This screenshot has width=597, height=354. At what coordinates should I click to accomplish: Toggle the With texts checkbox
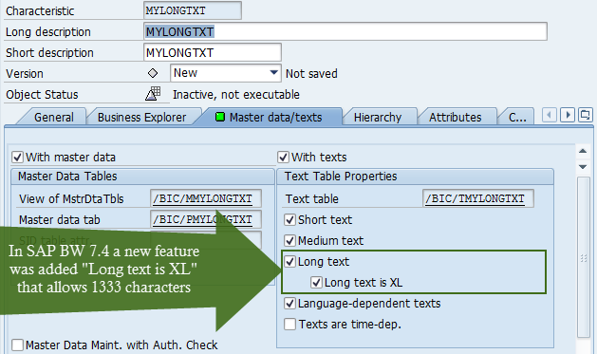pyautogui.click(x=283, y=157)
